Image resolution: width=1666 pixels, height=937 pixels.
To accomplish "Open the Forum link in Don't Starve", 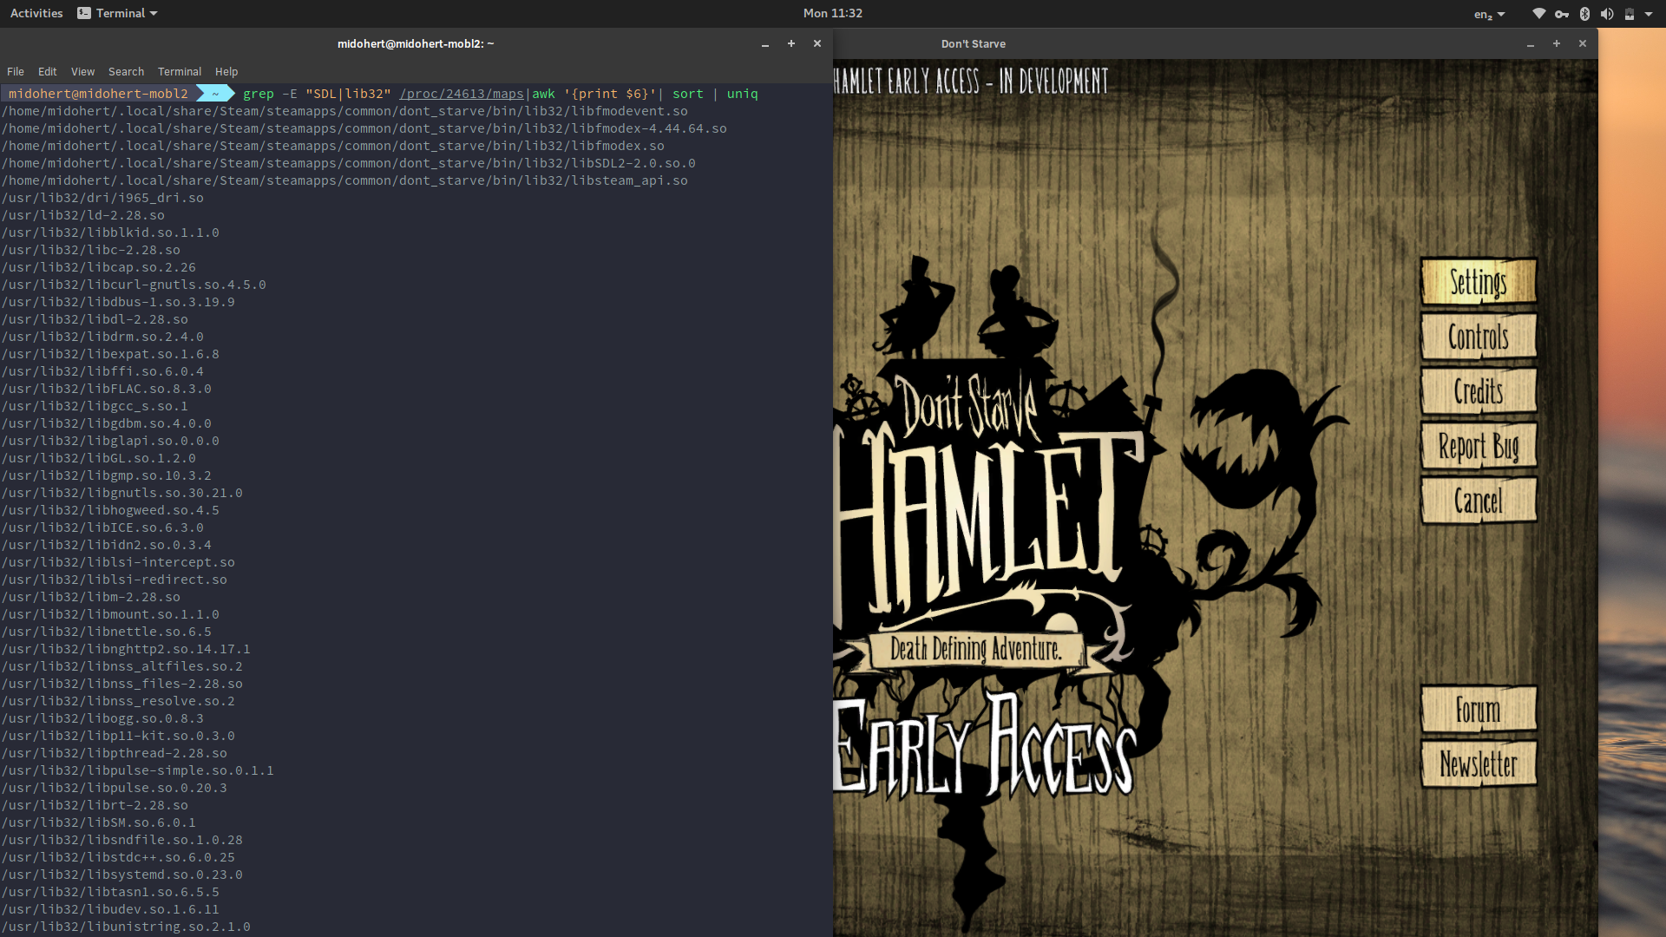I will (1479, 710).
